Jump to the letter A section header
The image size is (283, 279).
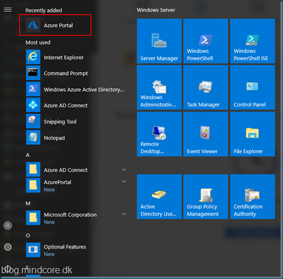tap(28, 155)
